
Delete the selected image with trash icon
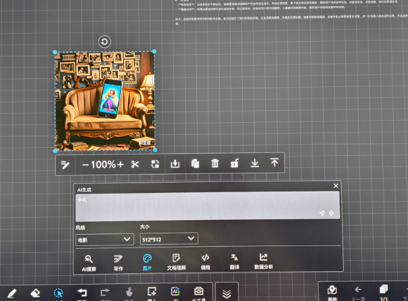[x=215, y=163]
